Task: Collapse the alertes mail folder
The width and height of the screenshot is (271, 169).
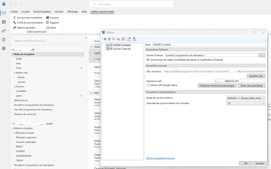Action: coord(15,73)
